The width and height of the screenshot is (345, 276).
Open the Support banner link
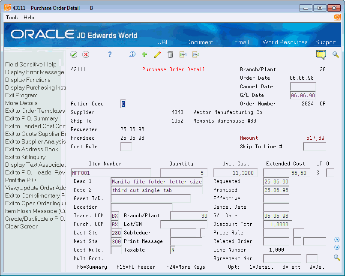tap(326, 42)
